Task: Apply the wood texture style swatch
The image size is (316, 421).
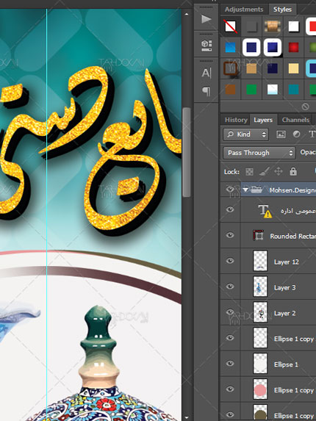Action: tap(273, 26)
